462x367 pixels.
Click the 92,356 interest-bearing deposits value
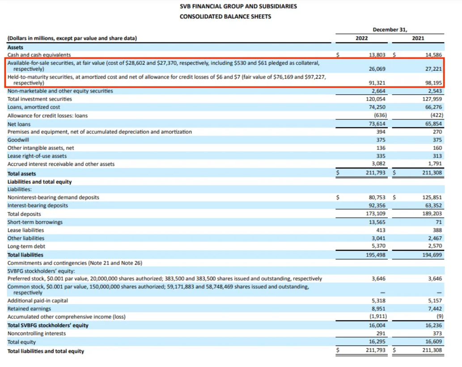pyautogui.click(x=377, y=206)
